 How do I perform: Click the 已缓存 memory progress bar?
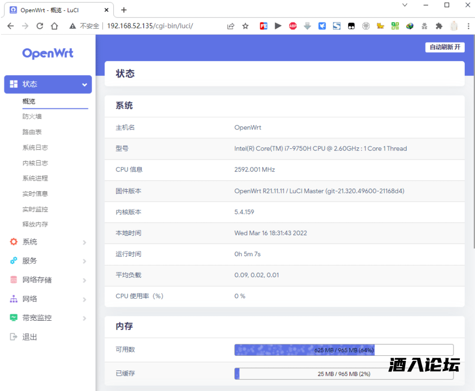click(x=344, y=374)
